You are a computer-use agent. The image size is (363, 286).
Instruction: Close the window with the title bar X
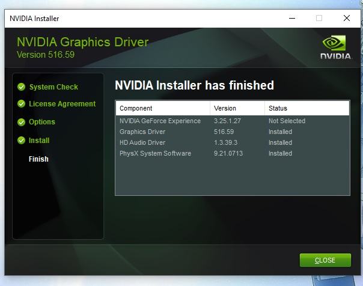pyautogui.click(x=347, y=18)
